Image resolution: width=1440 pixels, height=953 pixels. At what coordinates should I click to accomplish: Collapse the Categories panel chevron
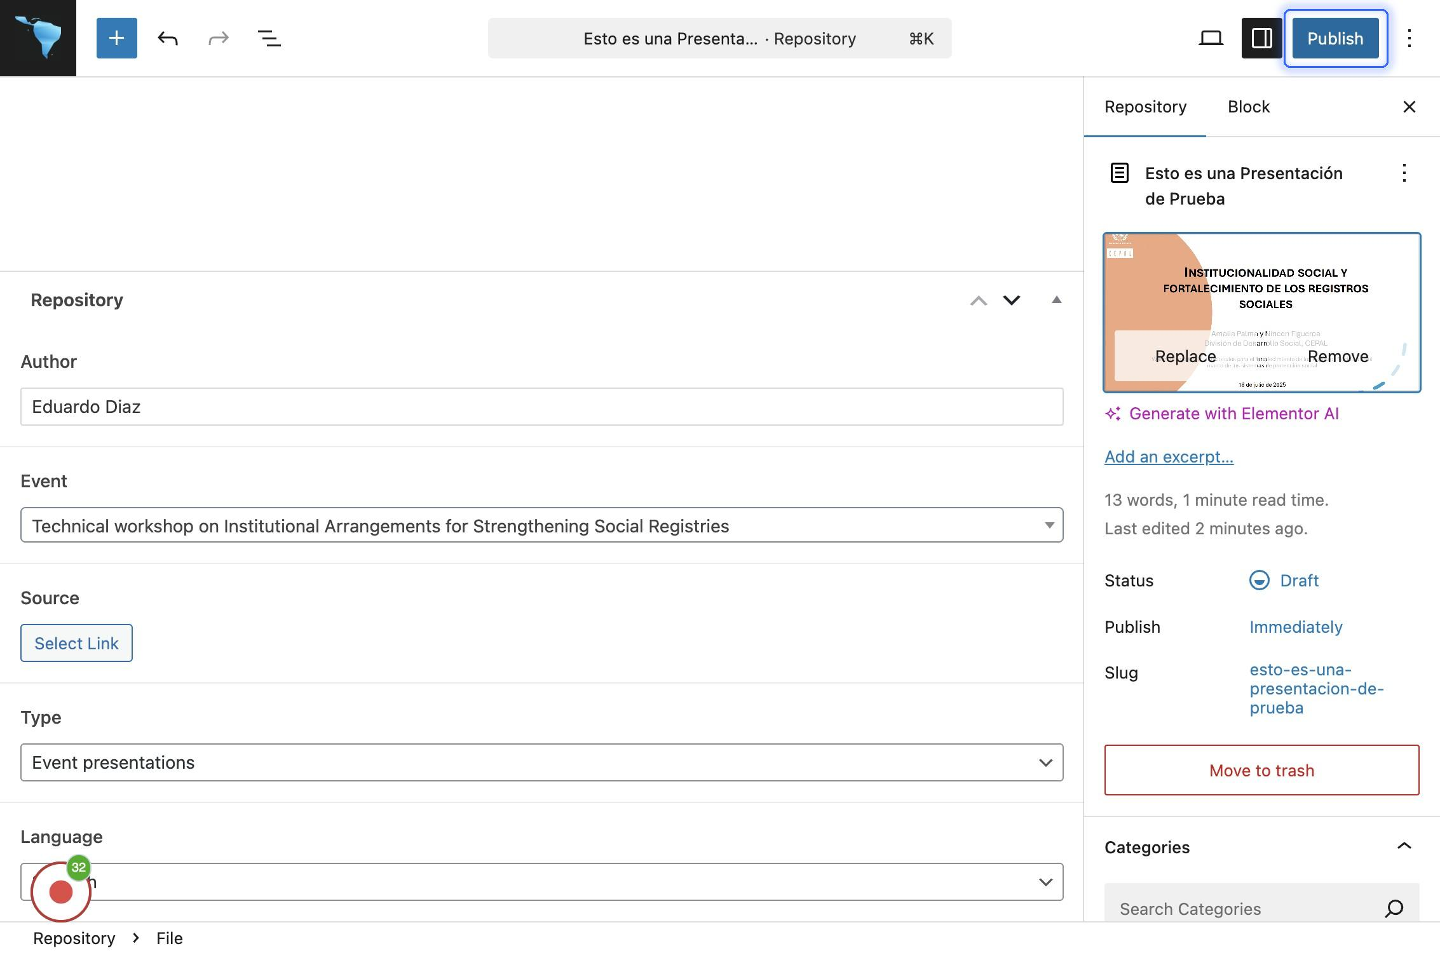(x=1404, y=846)
